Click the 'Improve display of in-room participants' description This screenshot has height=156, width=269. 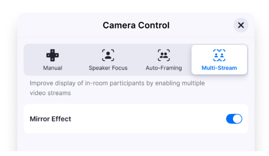(x=117, y=83)
